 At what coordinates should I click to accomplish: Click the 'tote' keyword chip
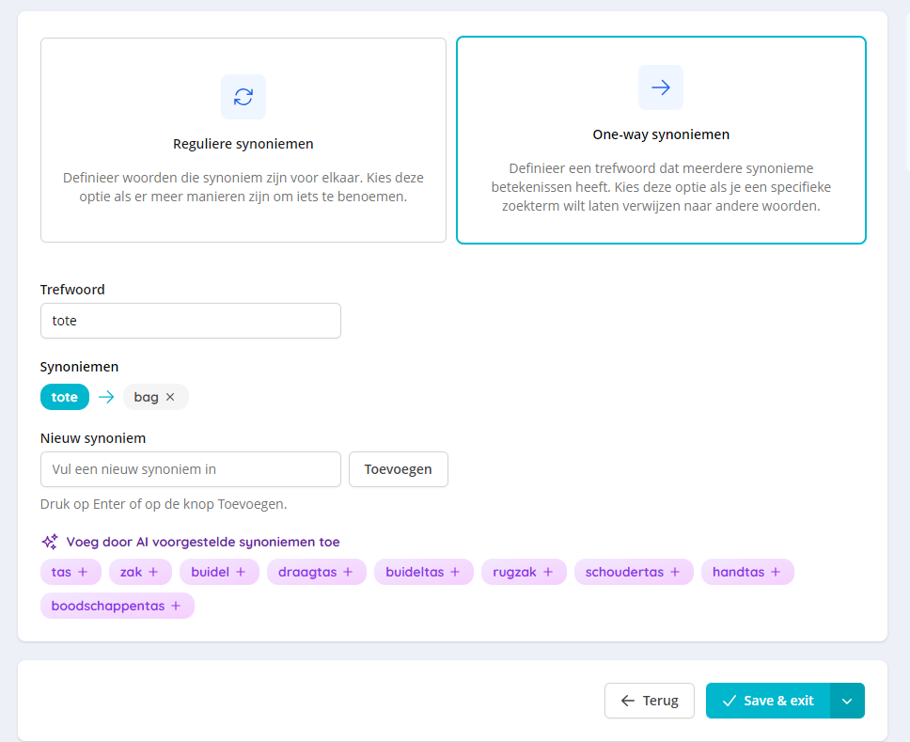(x=65, y=397)
